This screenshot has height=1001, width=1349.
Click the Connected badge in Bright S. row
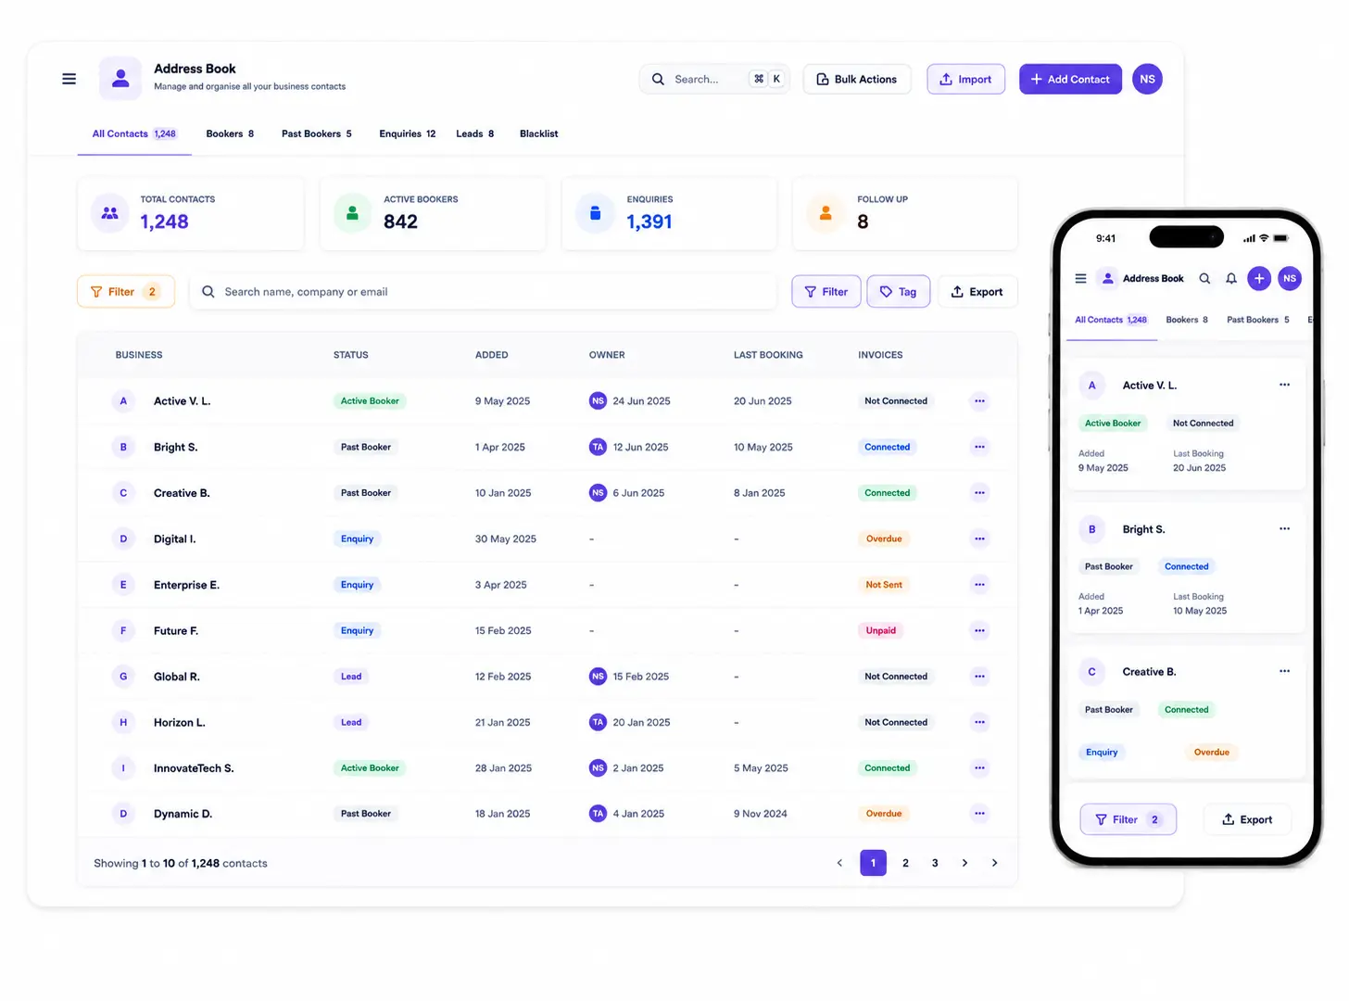tap(888, 447)
